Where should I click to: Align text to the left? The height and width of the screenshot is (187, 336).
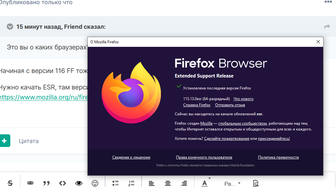[x=152, y=183]
